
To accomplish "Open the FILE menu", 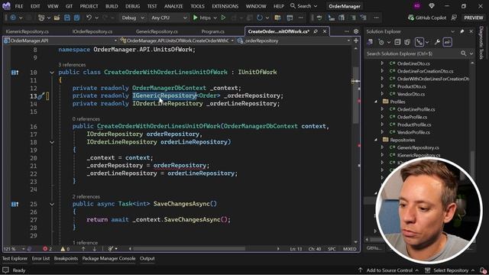I will (x=19, y=6).
